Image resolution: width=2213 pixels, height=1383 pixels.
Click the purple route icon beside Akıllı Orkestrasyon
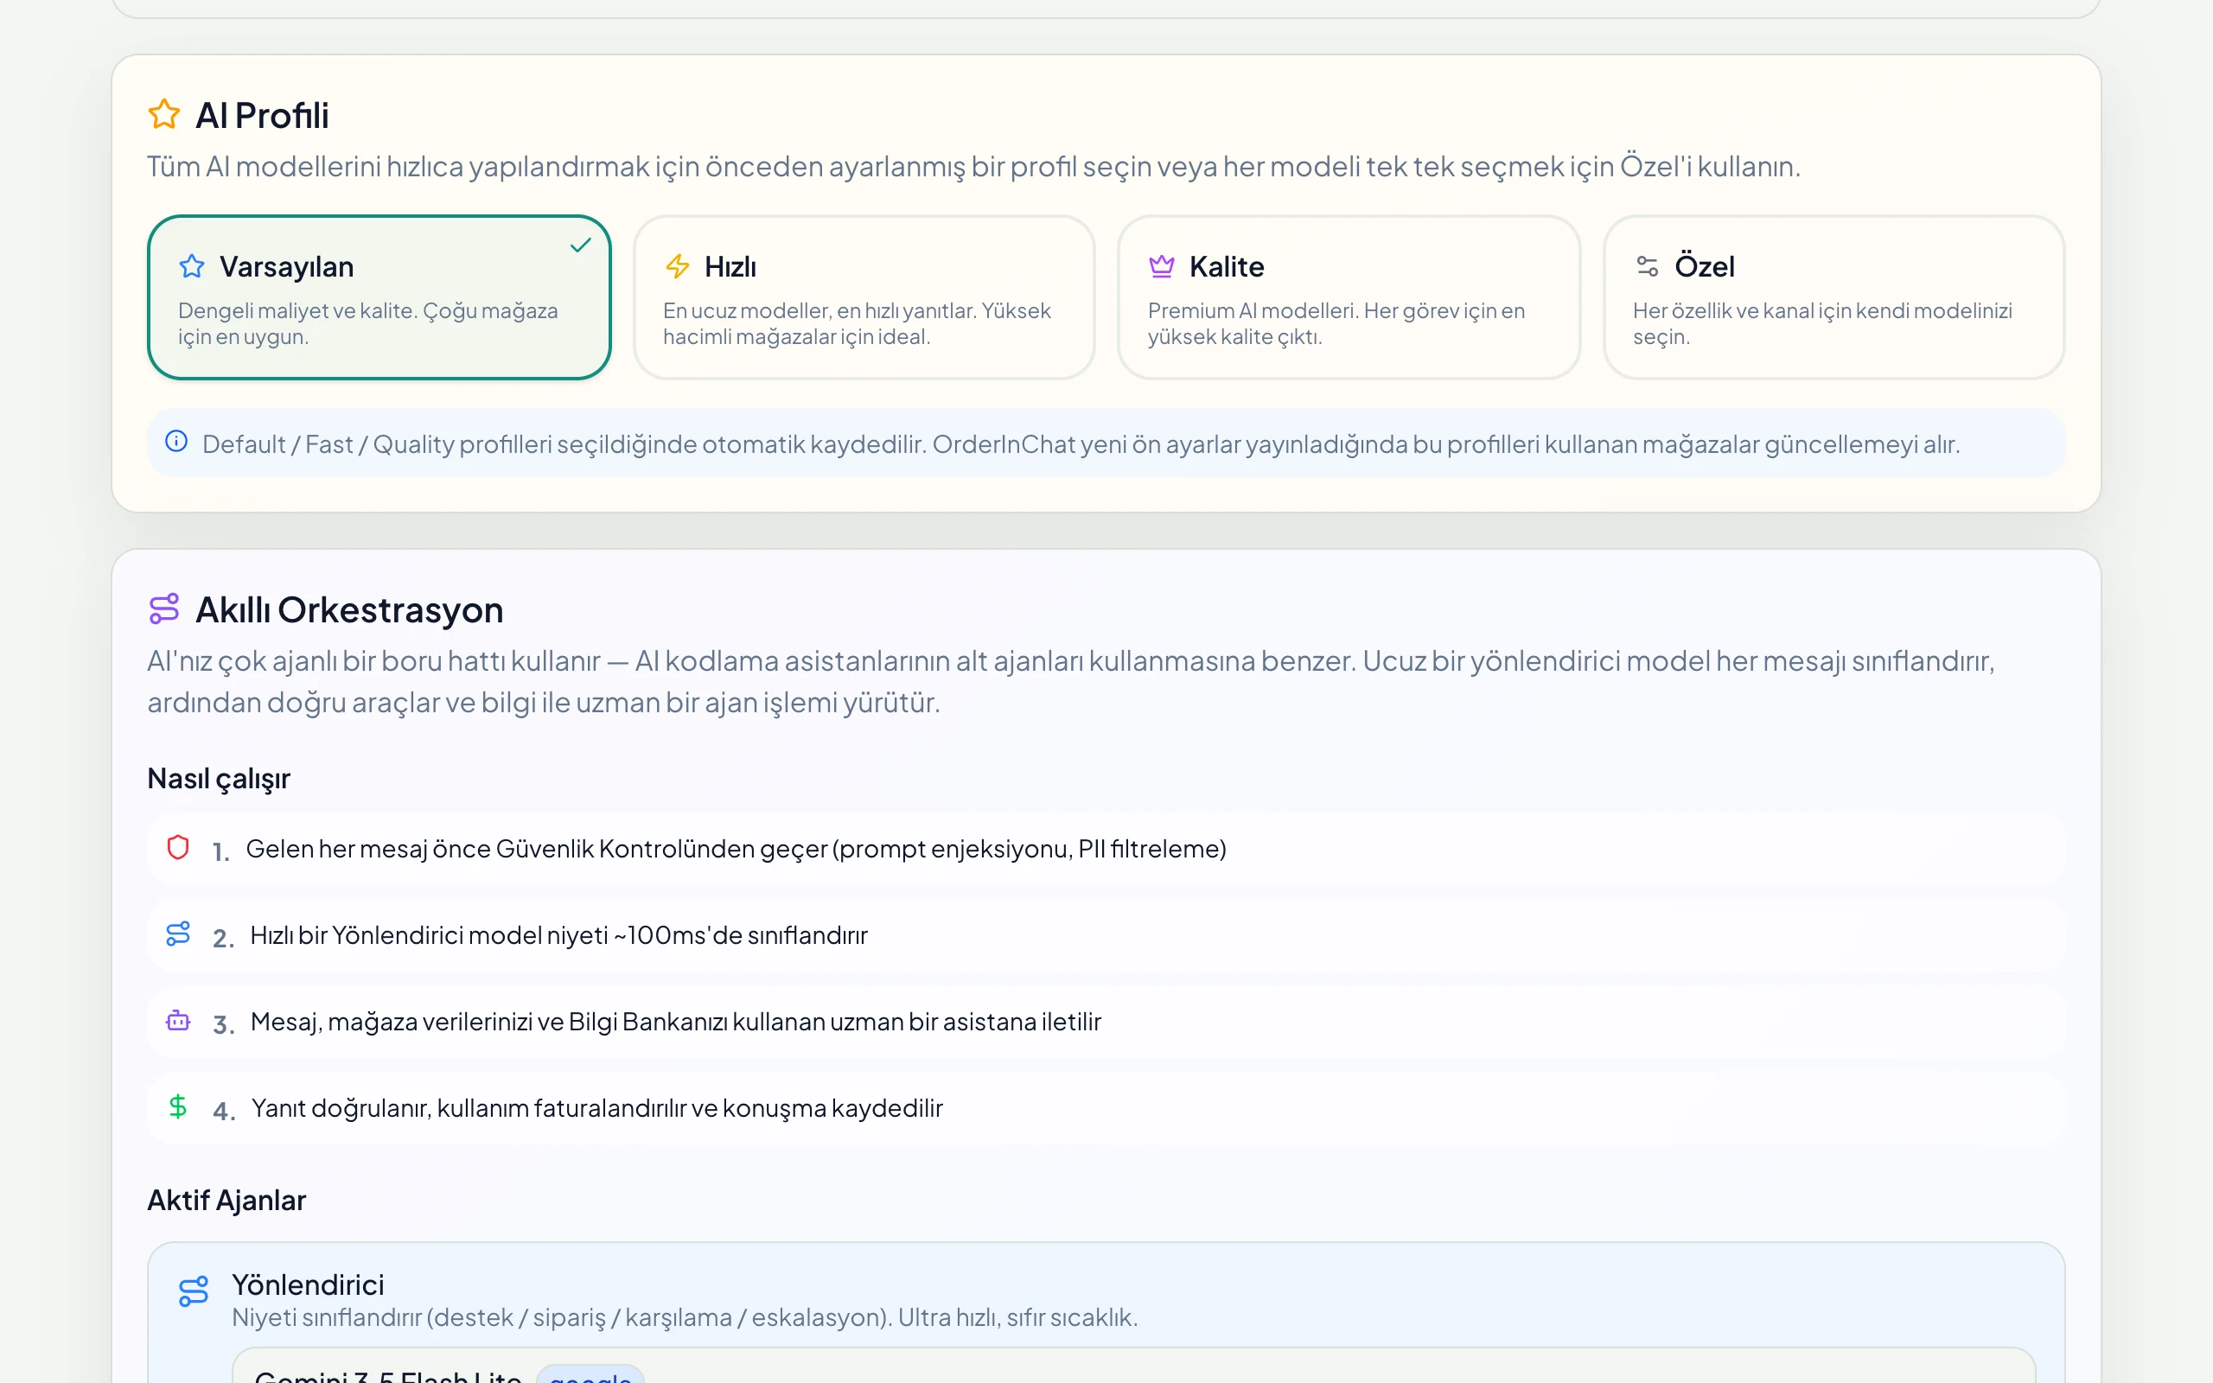tap(163, 609)
